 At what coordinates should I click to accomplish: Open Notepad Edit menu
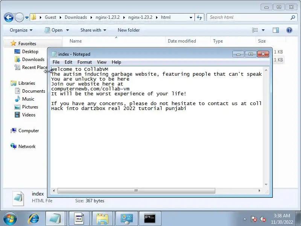(x=68, y=62)
